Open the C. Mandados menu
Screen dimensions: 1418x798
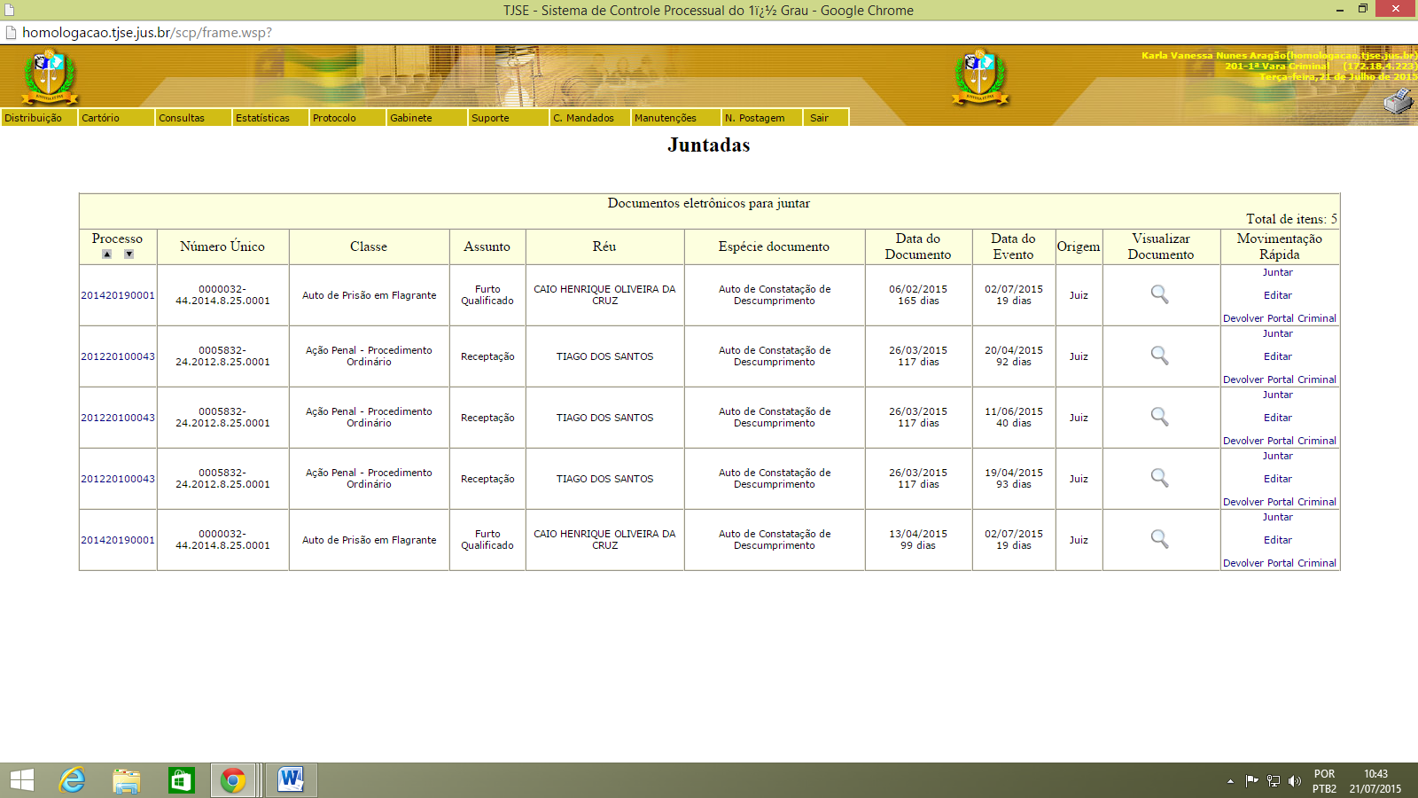pyautogui.click(x=583, y=118)
